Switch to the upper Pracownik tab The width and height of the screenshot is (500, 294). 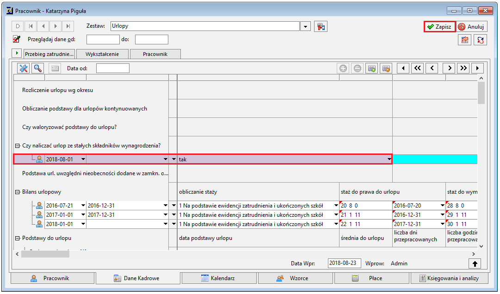[x=155, y=54]
